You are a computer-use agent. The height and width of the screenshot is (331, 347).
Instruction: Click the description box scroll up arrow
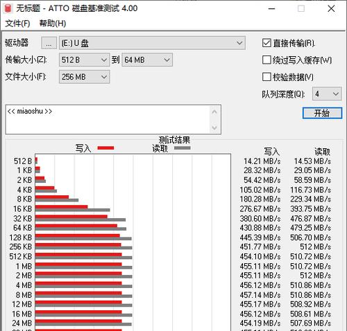214,112
